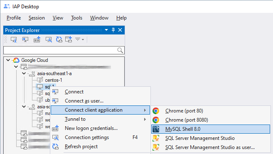Click the selected sql instance monitor icon
This screenshot has width=273, height=154.
(x=40, y=86)
